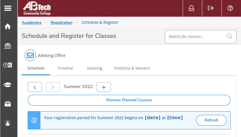
Task: Email the Advising Office via envelope icon
Action: (x=30, y=55)
